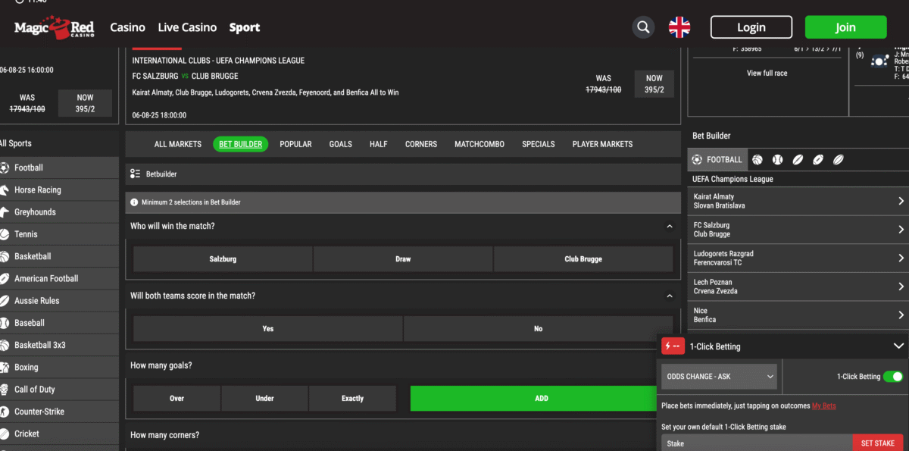Switch to the PLAYER MARKETS tab

click(x=602, y=144)
